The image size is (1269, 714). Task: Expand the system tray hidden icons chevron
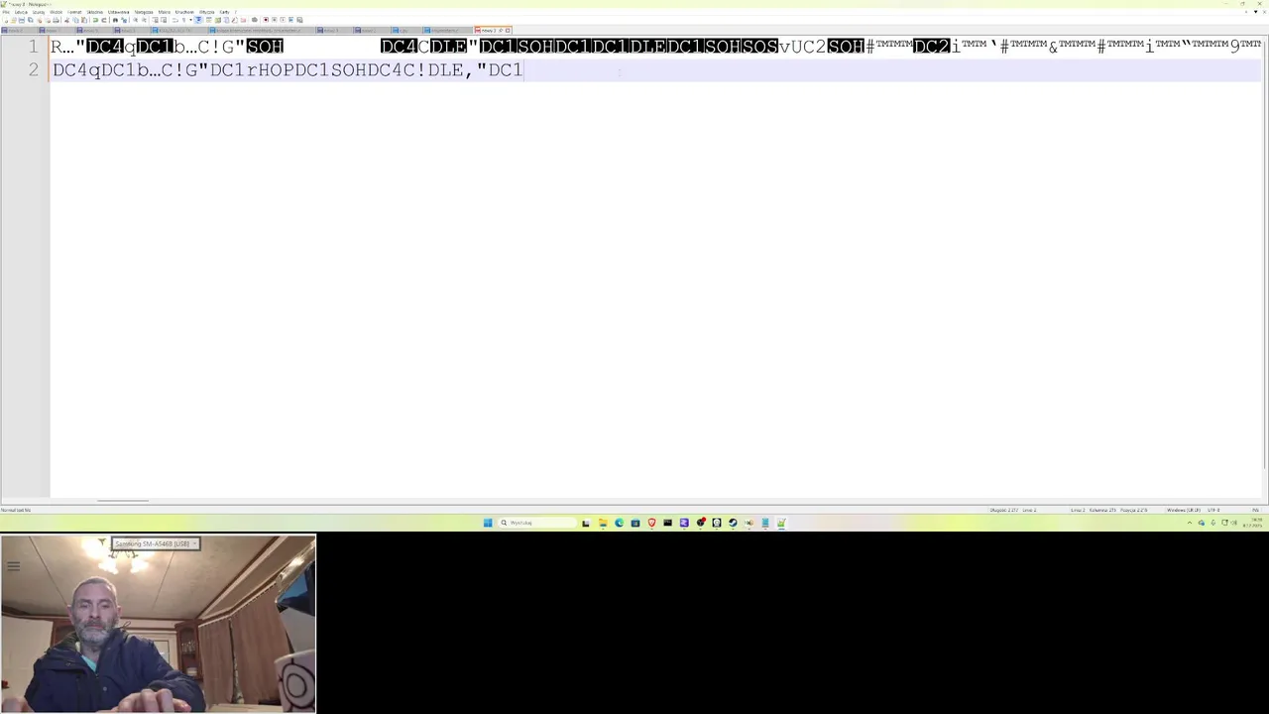[x=1190, y=523]
